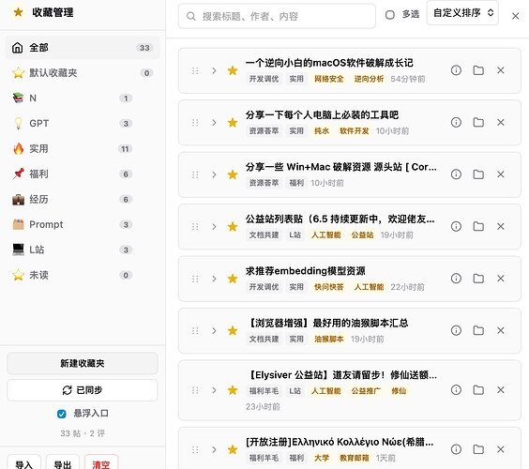Expand the [开放注册] 希腊 entry

pyautogui.click(x=214, y=449)
